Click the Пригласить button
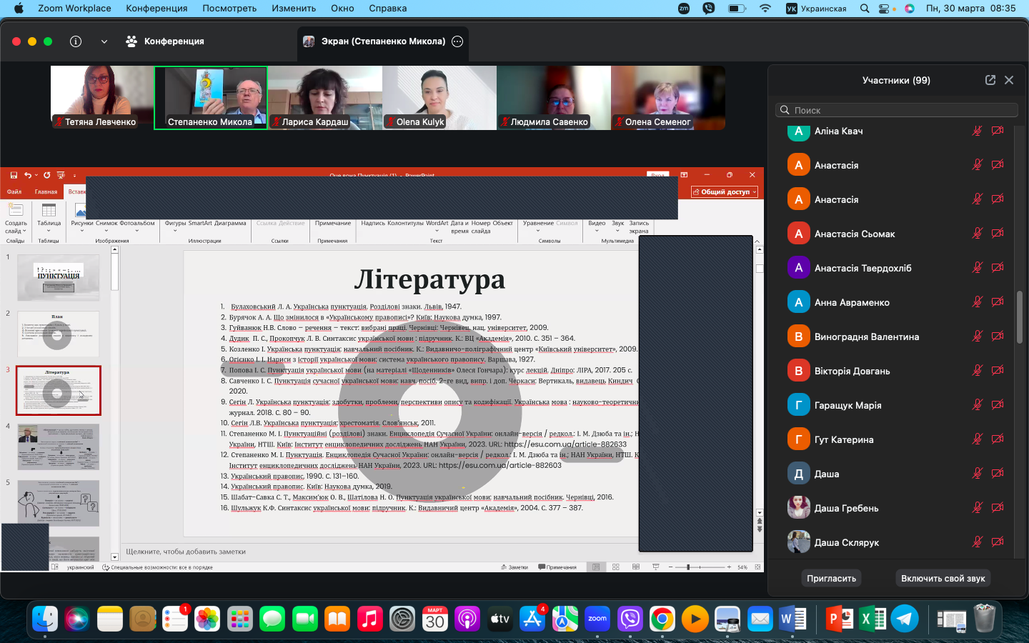Screen dimensions: 1029x643 831,578
